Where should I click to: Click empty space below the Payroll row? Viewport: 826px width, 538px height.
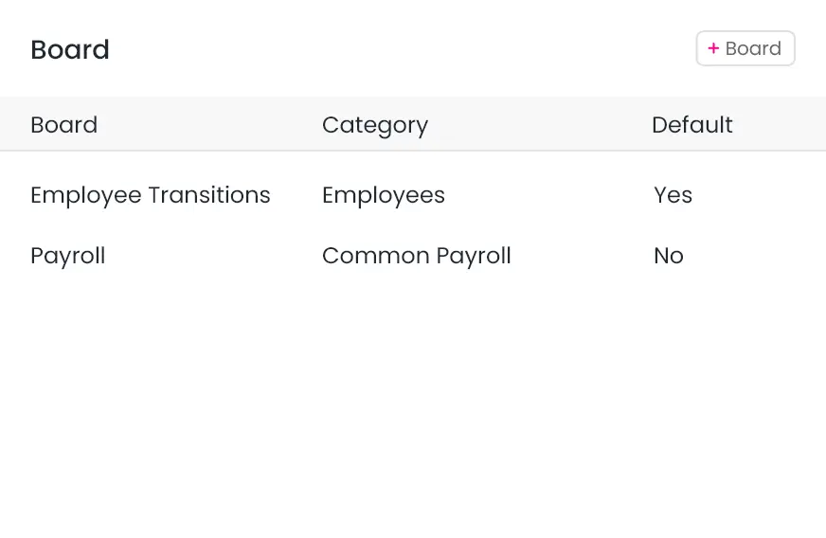click(x=413, y=398)
